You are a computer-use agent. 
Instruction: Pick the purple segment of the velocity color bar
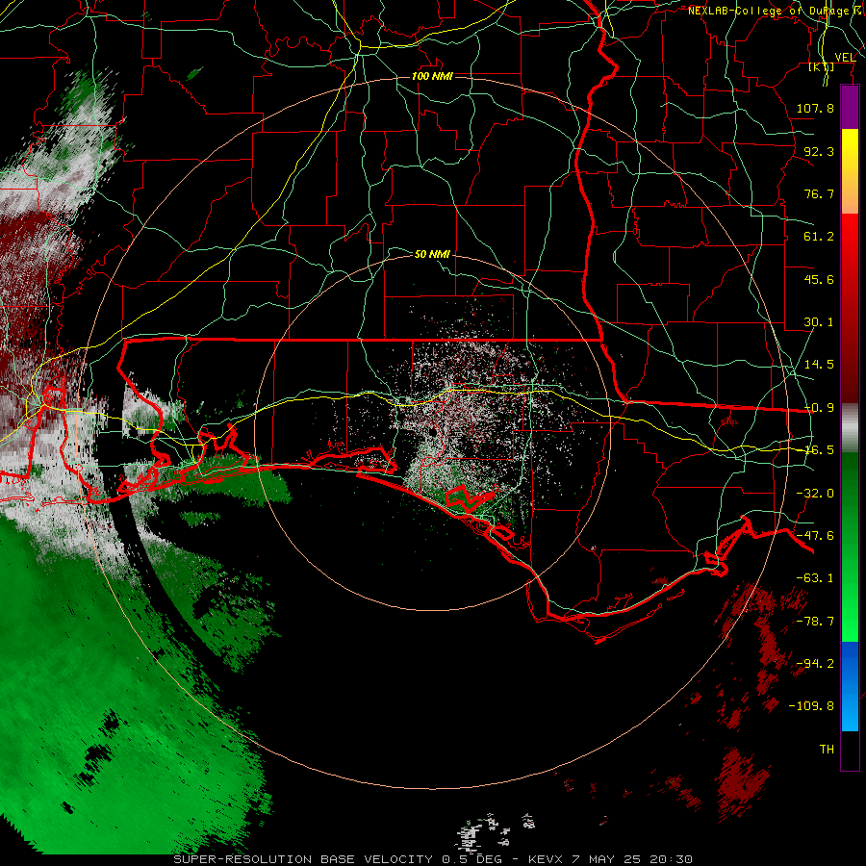tap(850, 107)
